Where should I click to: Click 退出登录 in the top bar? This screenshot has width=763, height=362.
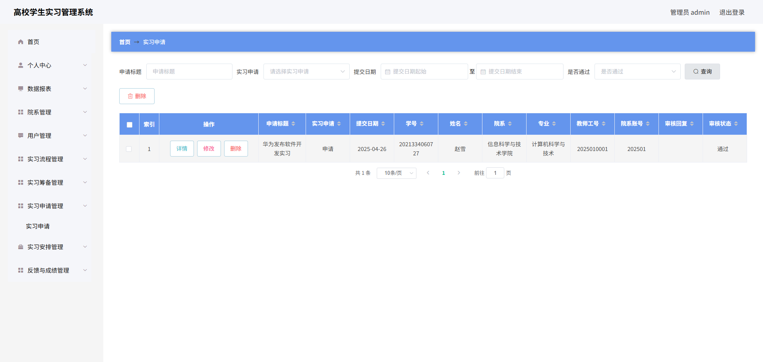(732, 12)
